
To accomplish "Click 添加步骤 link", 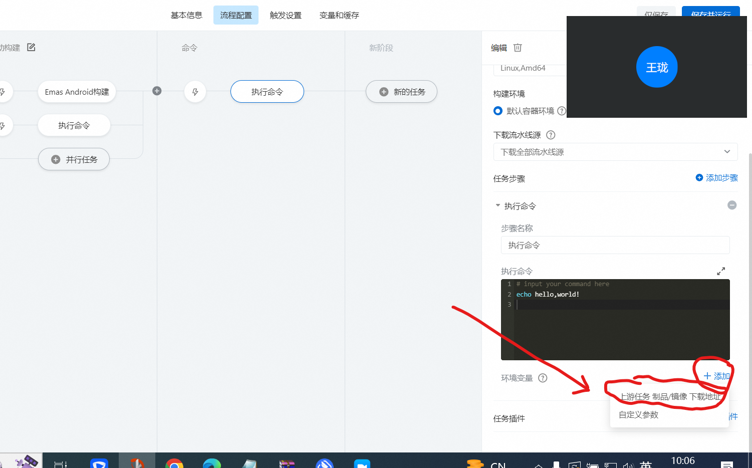I will (716, 178).
